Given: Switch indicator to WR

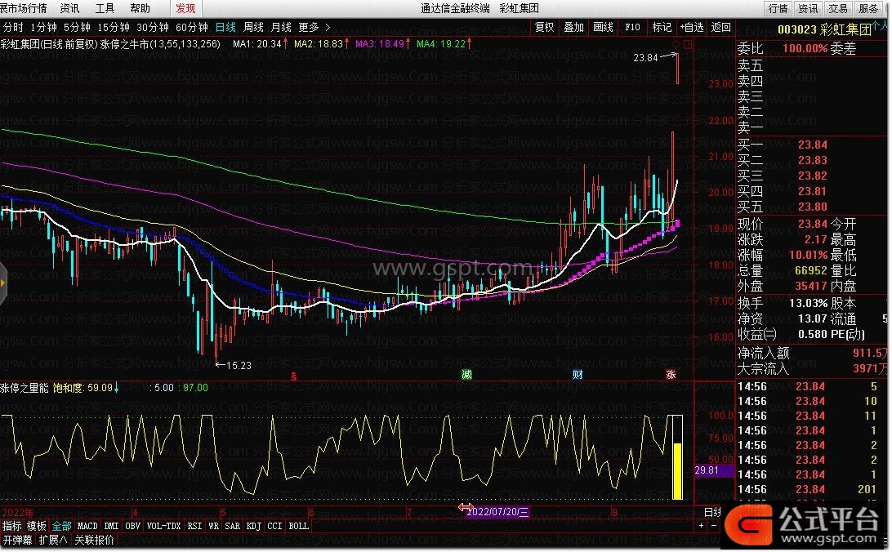Looking at the screenshot, I should [x=214, y=526].
